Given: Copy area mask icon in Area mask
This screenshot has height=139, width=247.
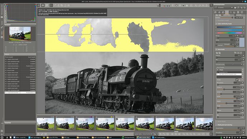Looking at the screenshot, I should pos(217,53).
